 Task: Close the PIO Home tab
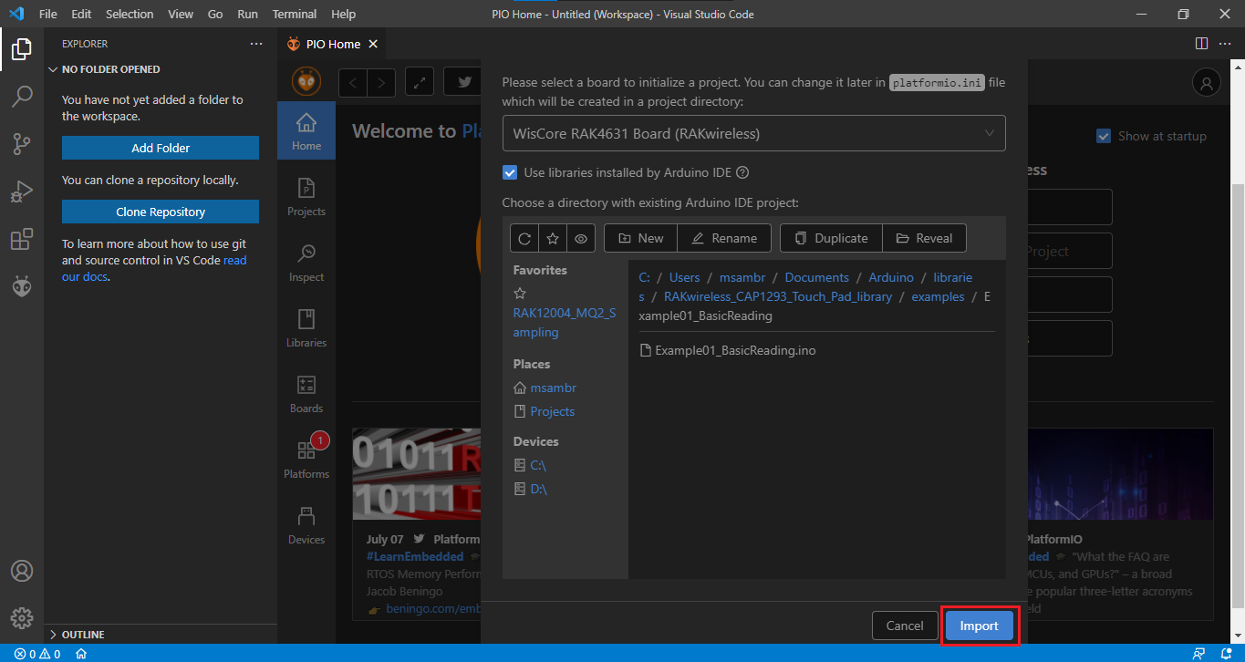(x=372, y=44)
